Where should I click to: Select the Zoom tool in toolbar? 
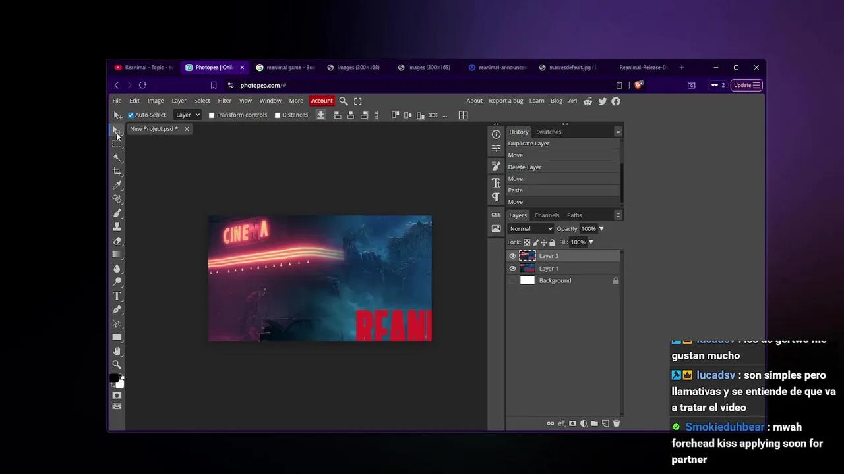[x=117, y=365]
